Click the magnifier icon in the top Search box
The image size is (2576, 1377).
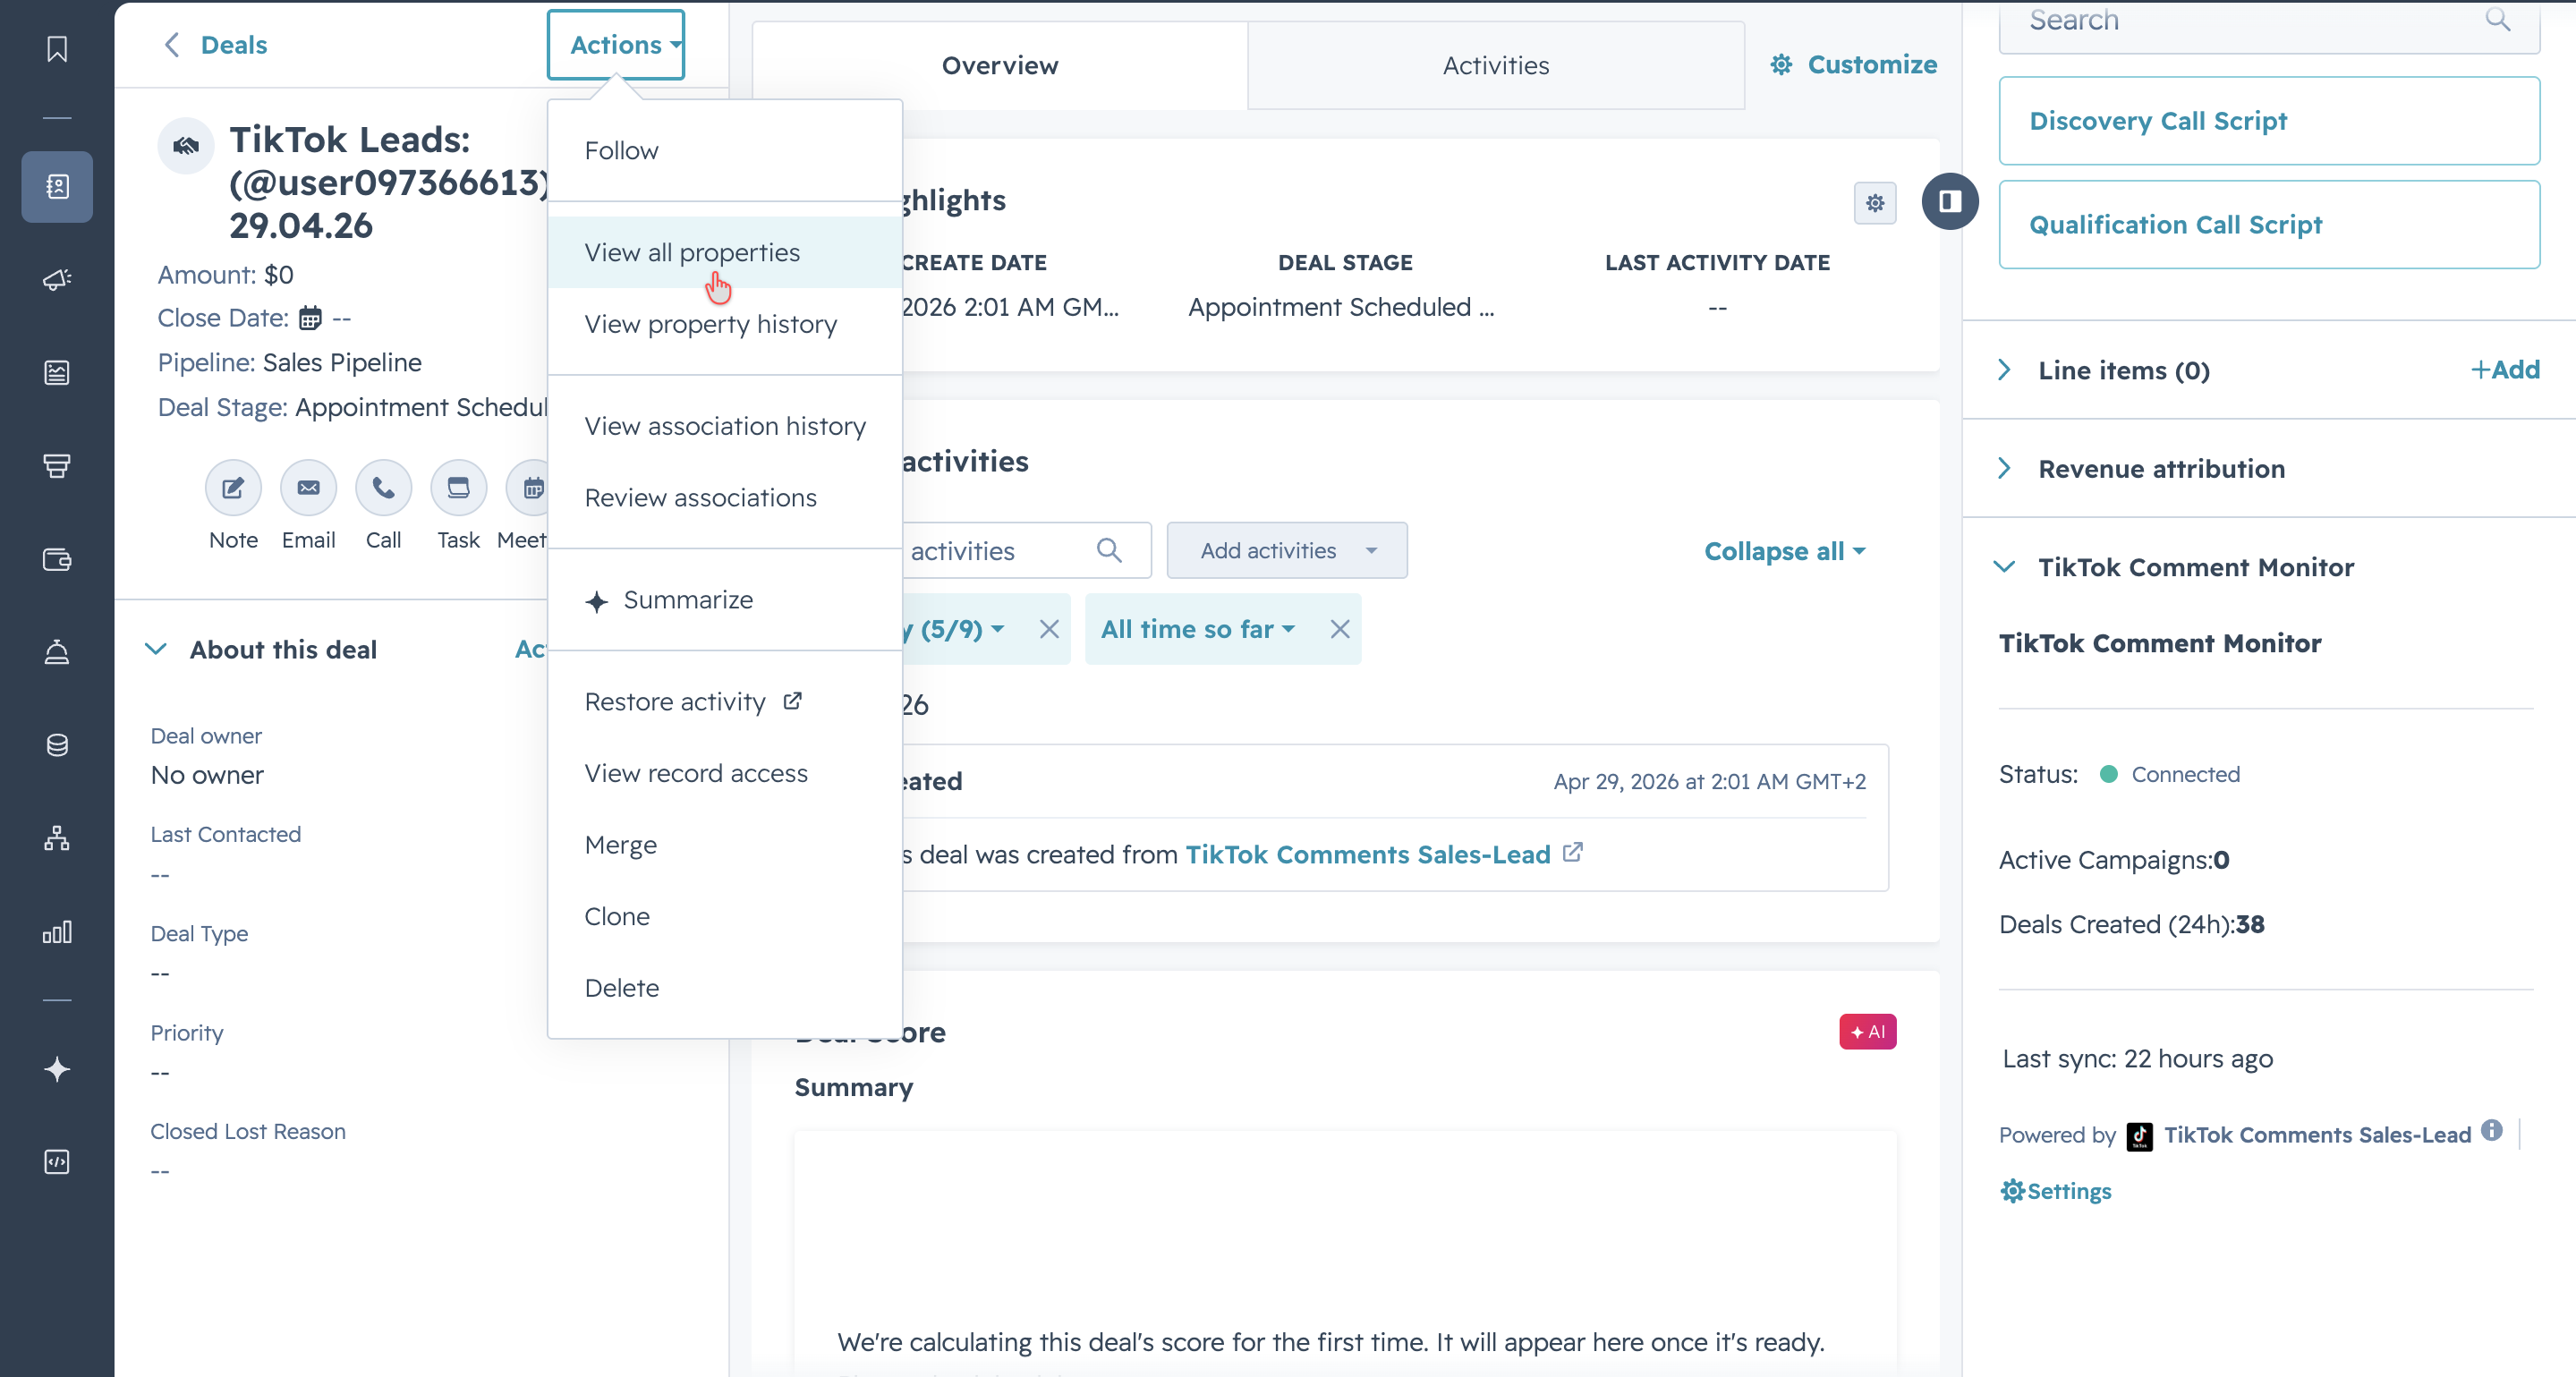(x=2498, y=19)
